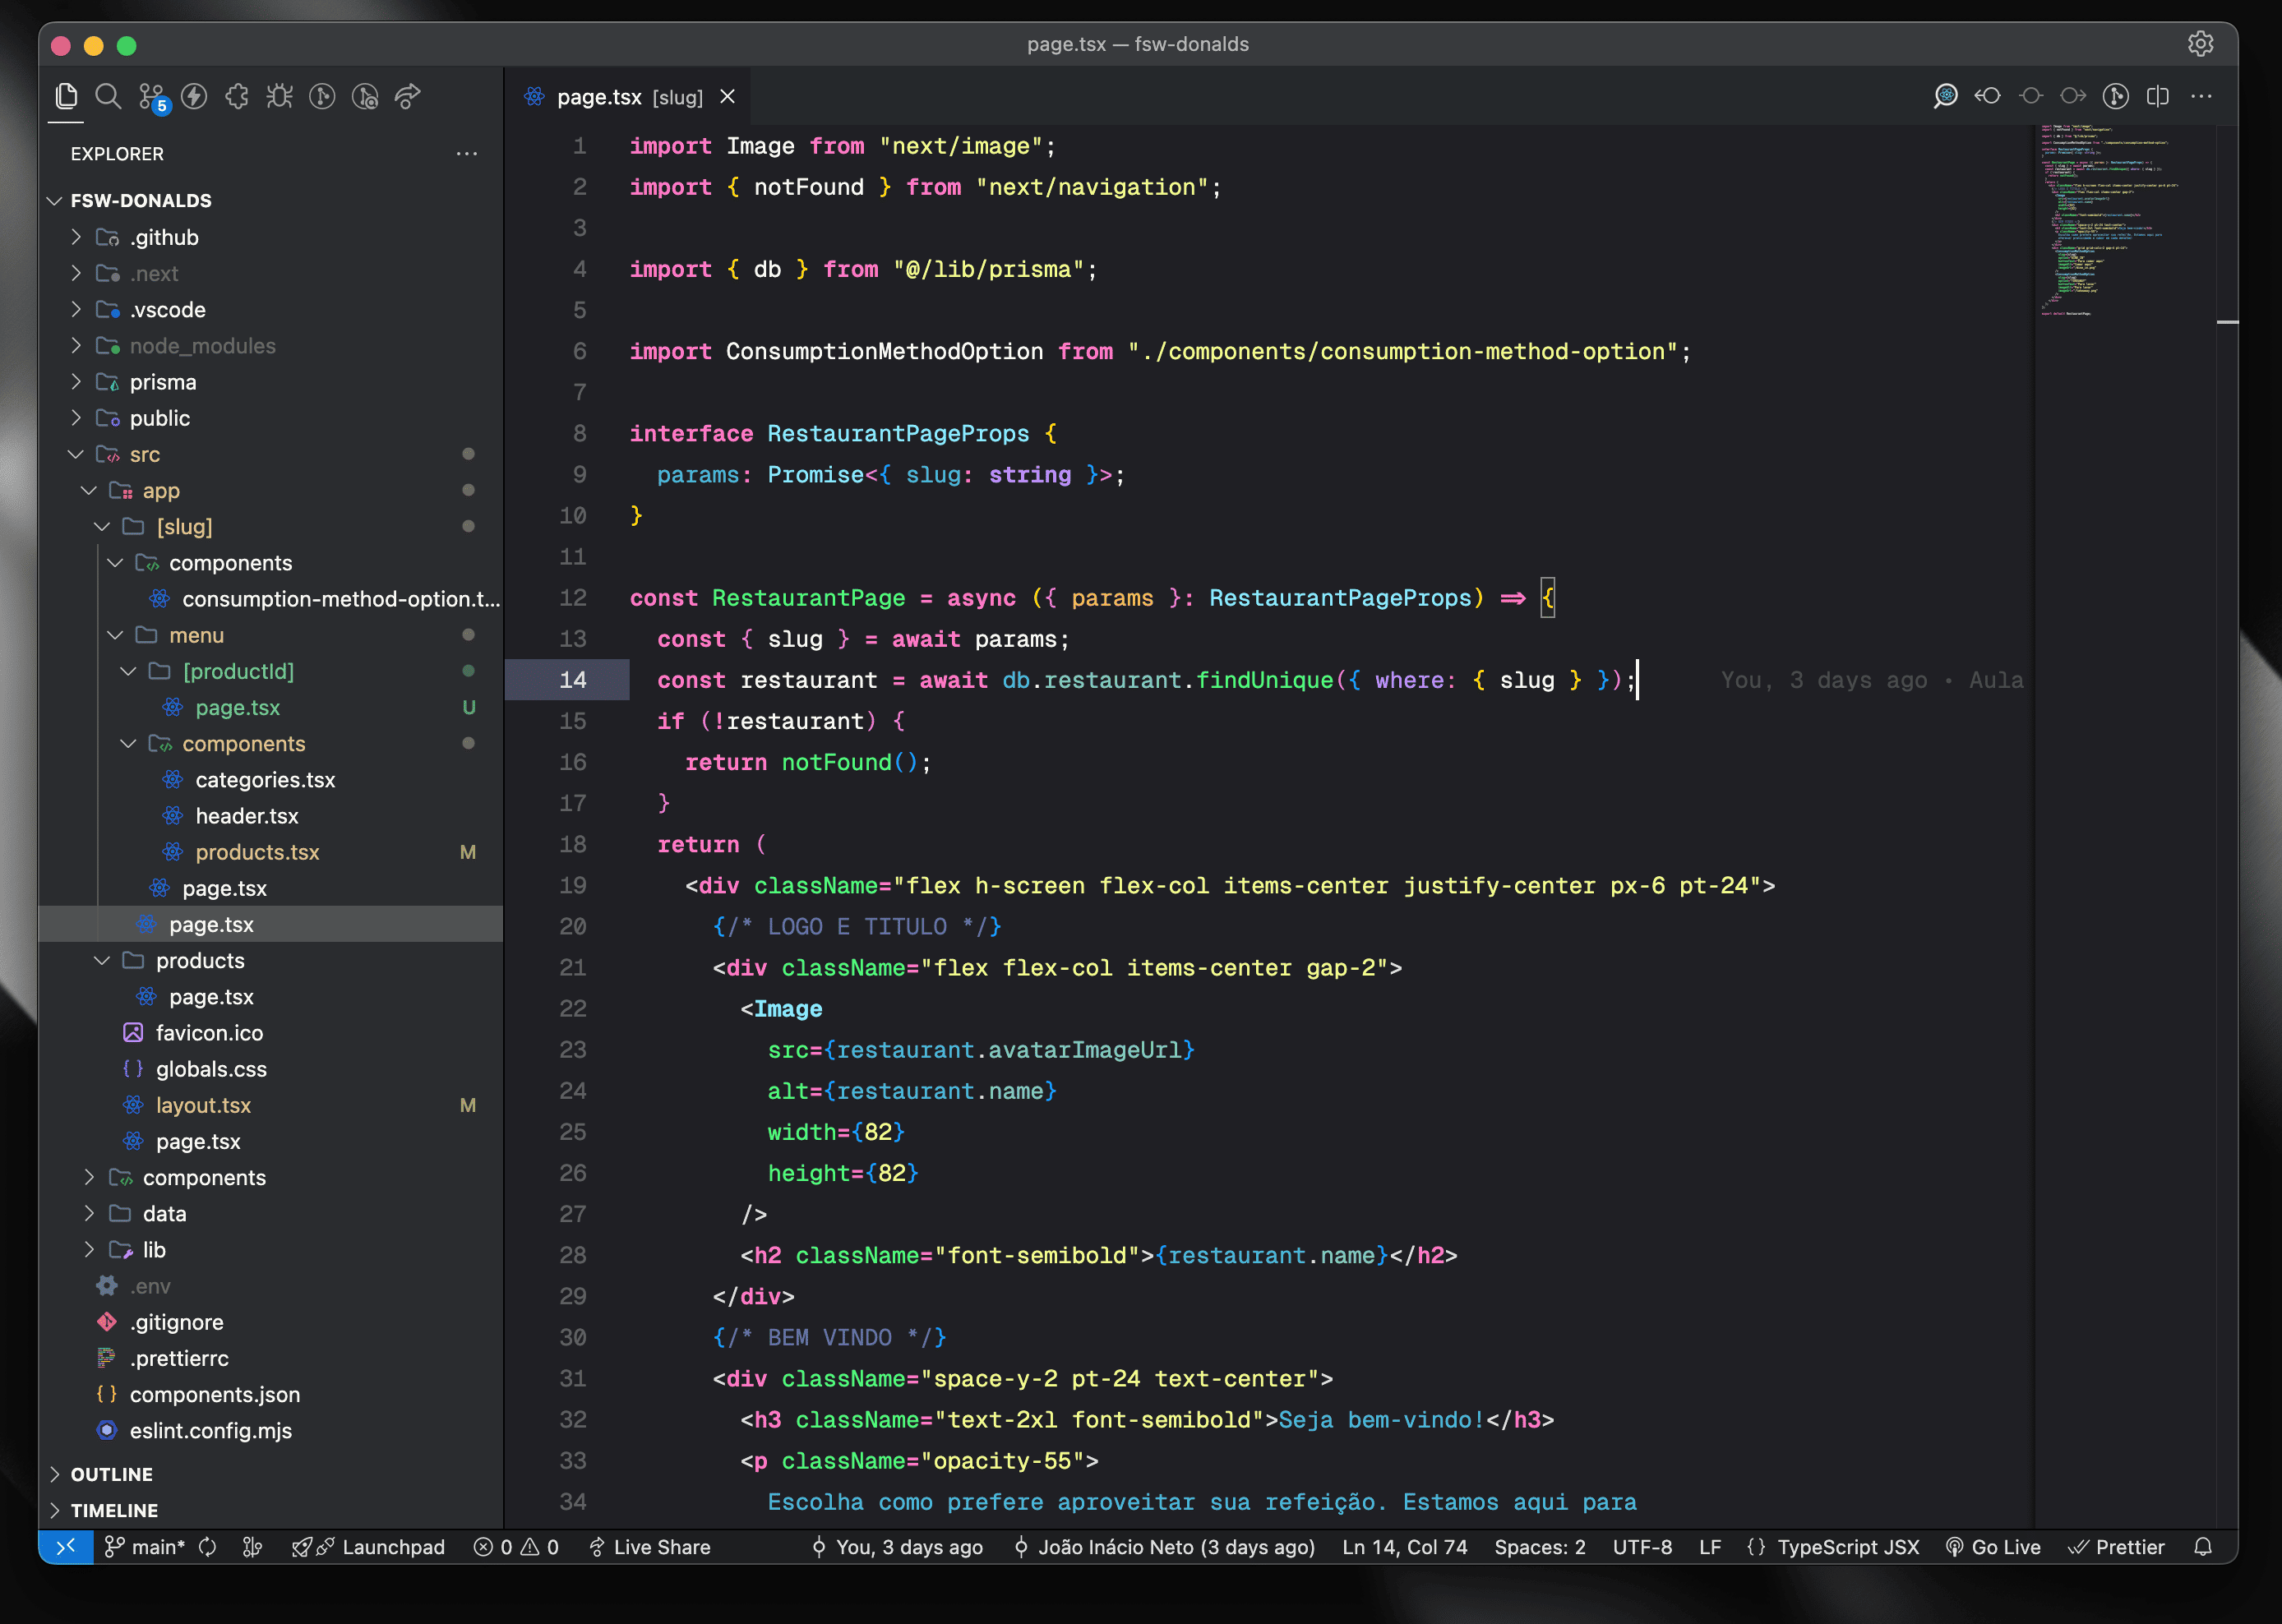2282x1624 pixels.
Task: Click the React search icon in editor toolbar
Action: pyautogui.click(x=1945, y=96)
